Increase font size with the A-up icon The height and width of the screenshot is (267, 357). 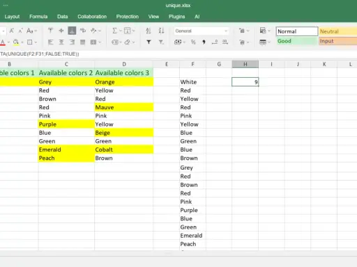(11, 31)
